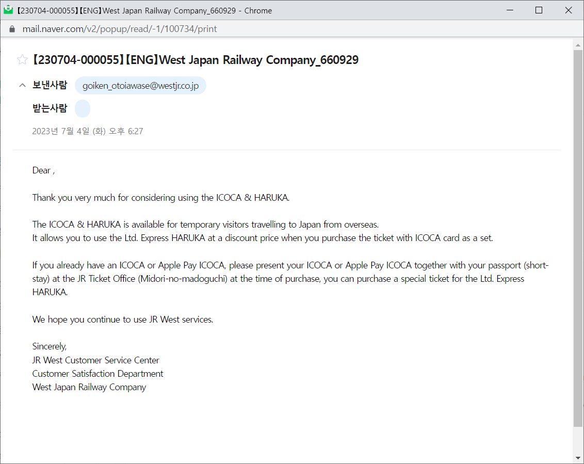584x464 pixels.
Task: Click line starting 'The ICOCA & HARUKA is available'
Action: [x=206, y=225]
